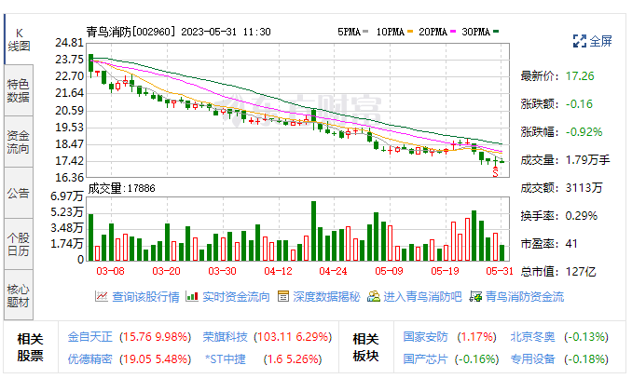Open the 公告 tab

click(x=19, y=193)
